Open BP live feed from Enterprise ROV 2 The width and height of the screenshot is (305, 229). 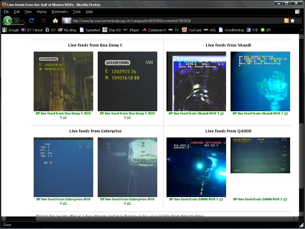pyautogui.click(x=127, y=201)
